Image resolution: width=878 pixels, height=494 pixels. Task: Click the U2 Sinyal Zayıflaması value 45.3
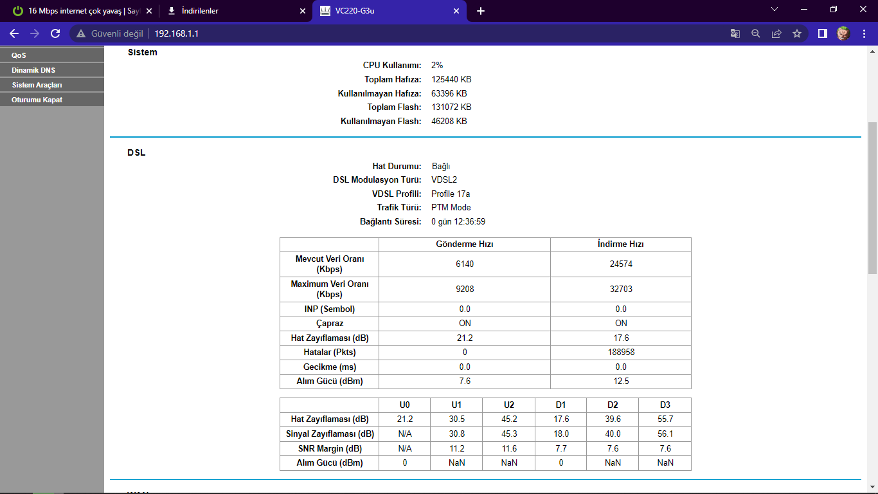click(509, 434)
